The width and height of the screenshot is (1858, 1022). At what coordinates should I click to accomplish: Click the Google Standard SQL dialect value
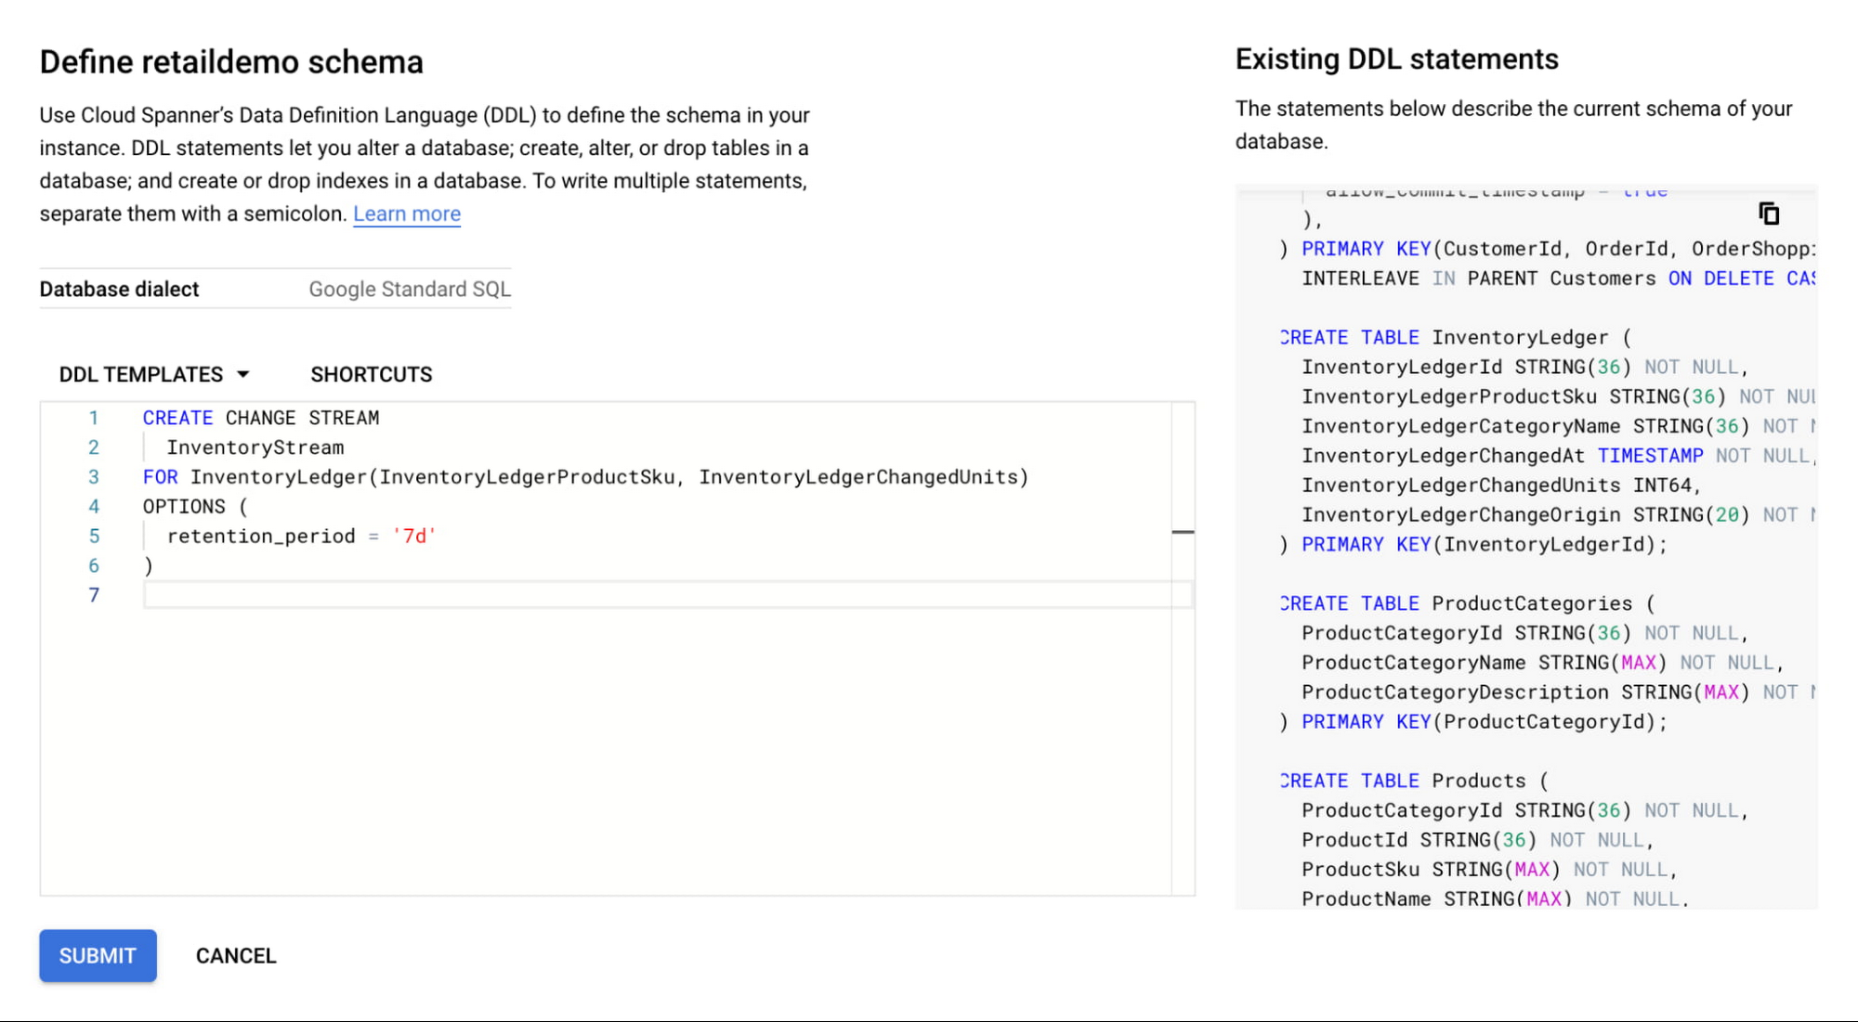coord(410,289)
